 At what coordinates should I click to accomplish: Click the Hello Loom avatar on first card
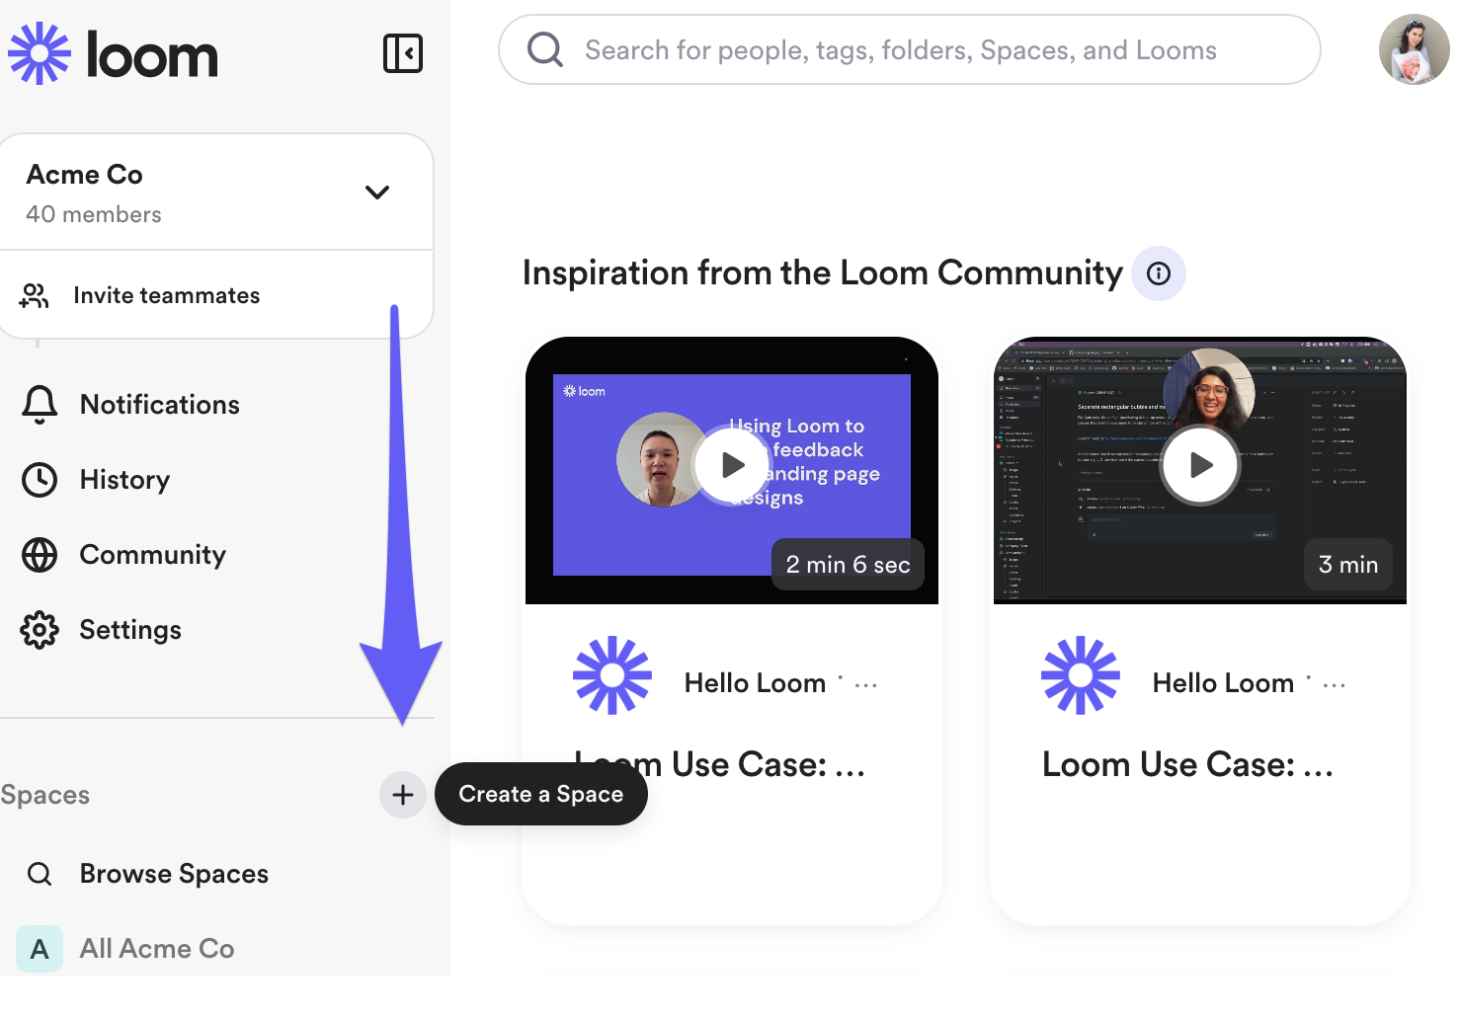point(612,675)
